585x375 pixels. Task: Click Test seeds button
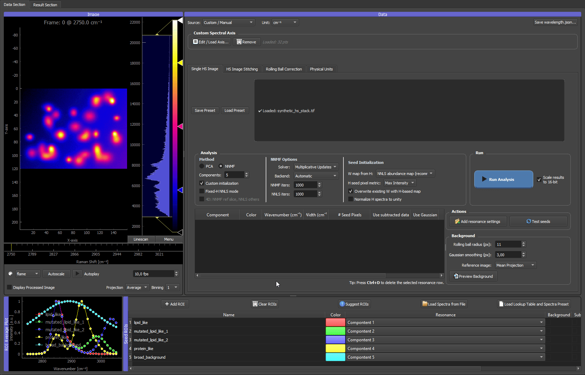click(x=538, y=222)
